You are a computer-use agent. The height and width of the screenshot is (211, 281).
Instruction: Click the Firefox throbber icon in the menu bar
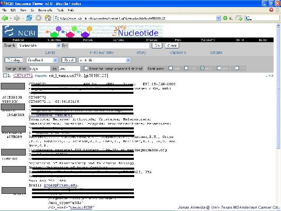277,10
